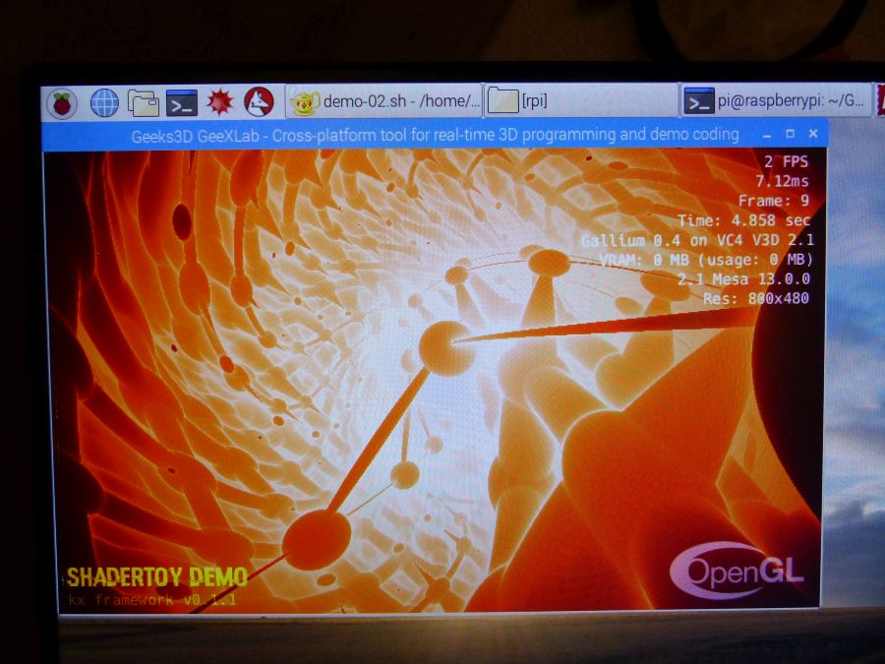The width and height of the screenshot is (885, 664).
Task: Launch the terminal from the panel
Action: tap(182, 102)
